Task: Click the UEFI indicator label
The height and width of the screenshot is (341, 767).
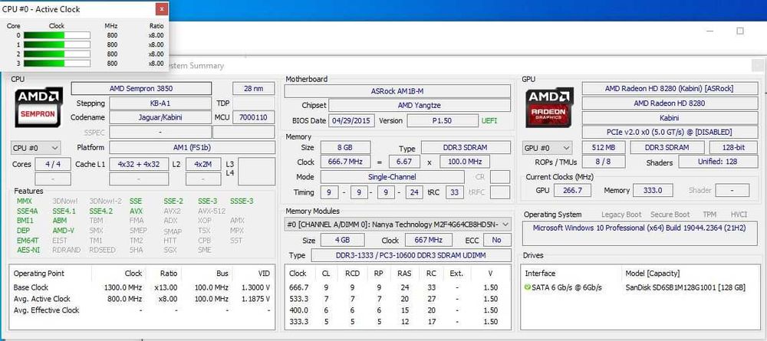Action: (489, 120)
